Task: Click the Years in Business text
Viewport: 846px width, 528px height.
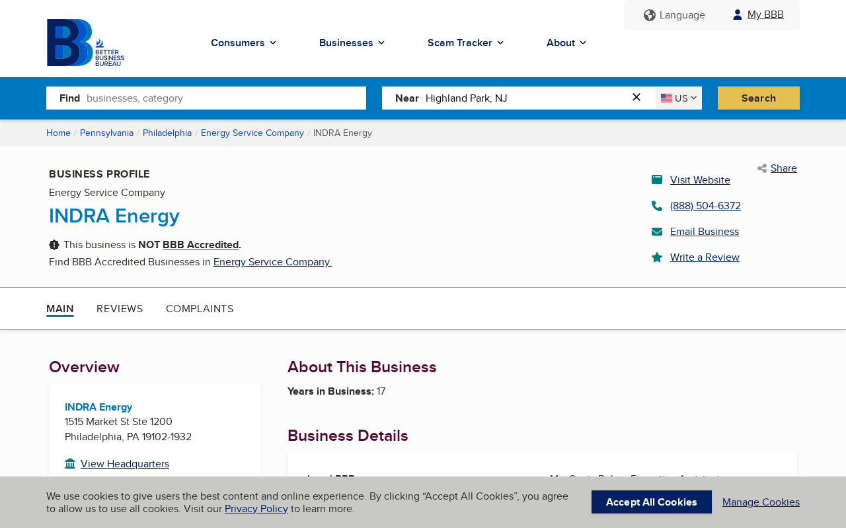Action: (x=336, y=391)
